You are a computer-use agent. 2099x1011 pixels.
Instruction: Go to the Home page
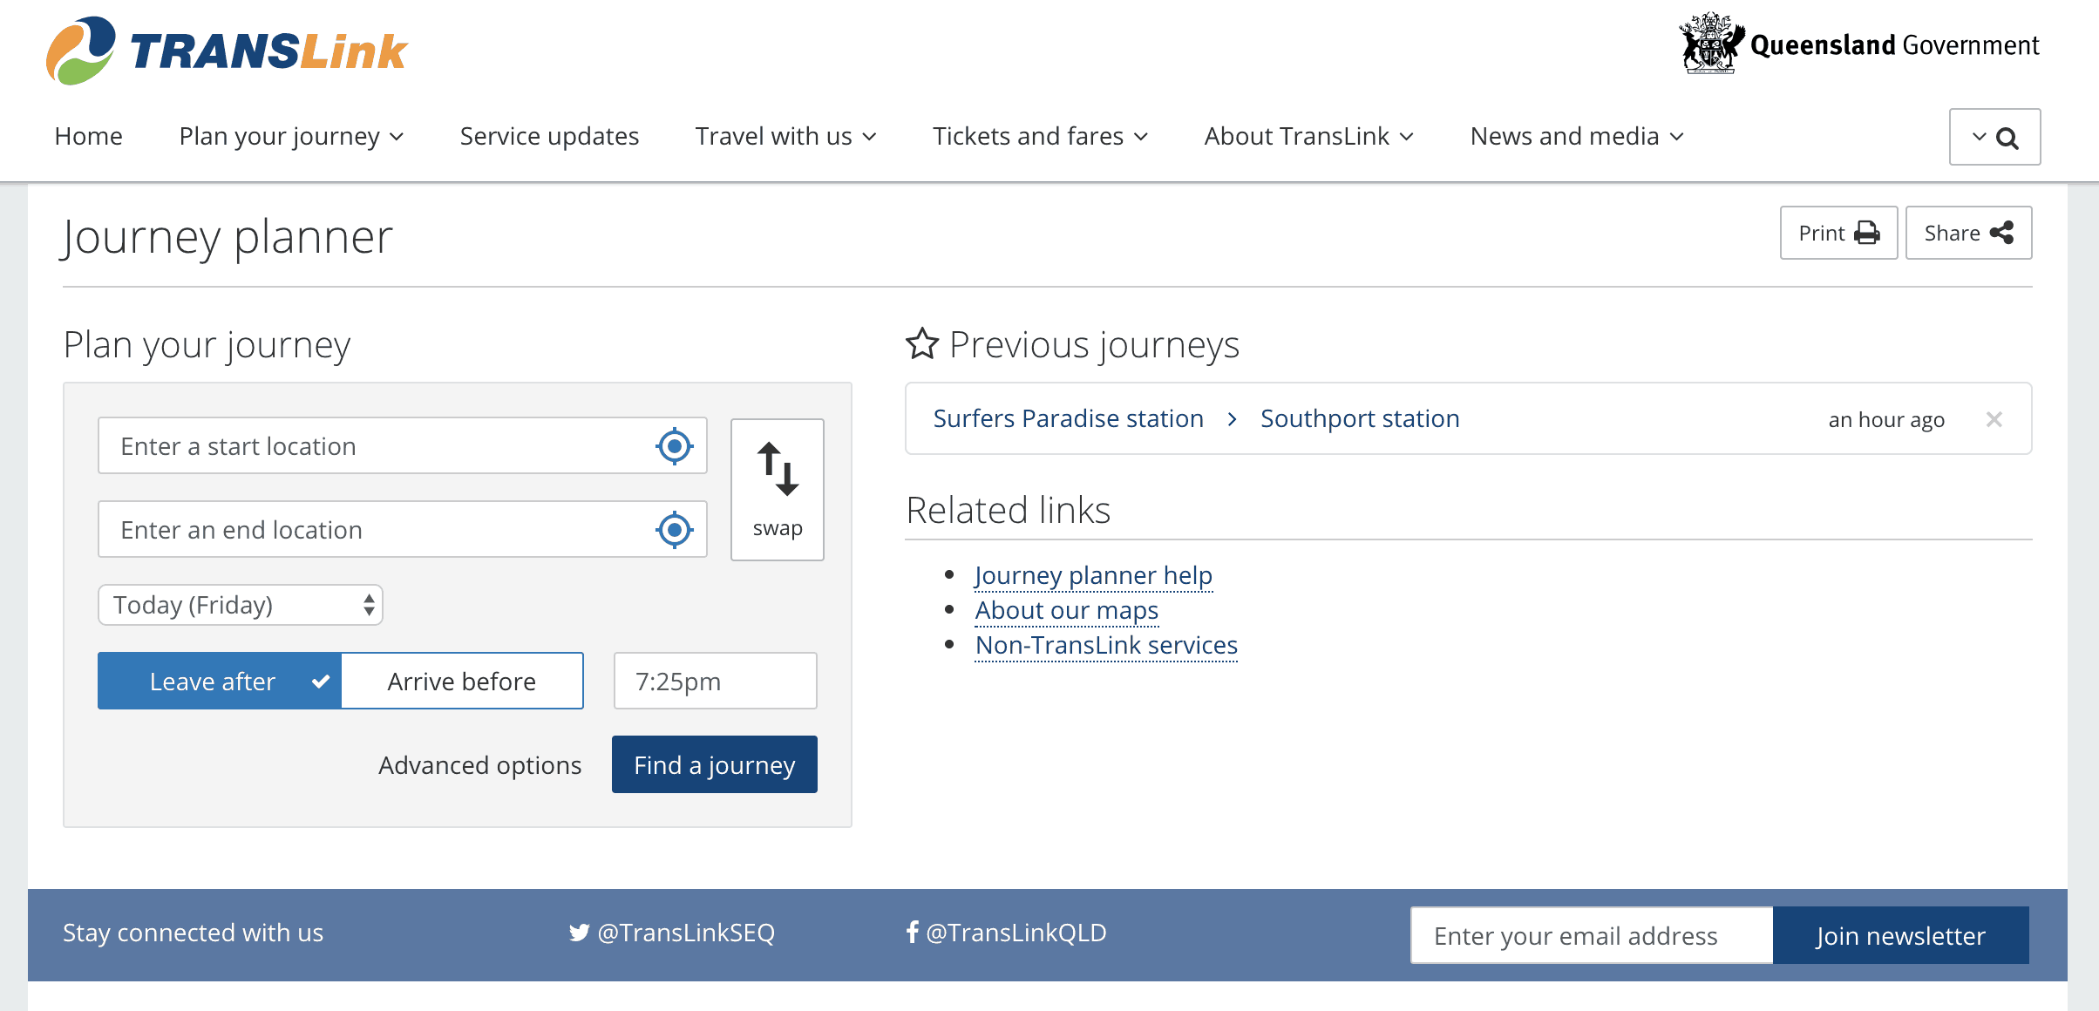click(88, 136)
